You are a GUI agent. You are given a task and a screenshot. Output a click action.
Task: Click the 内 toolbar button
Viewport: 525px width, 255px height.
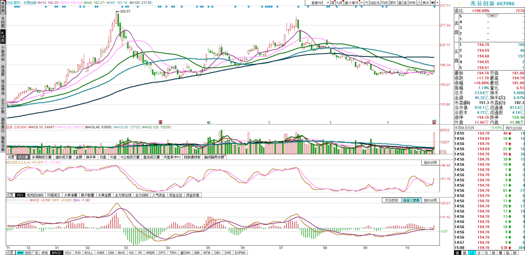tap(367, 3)
